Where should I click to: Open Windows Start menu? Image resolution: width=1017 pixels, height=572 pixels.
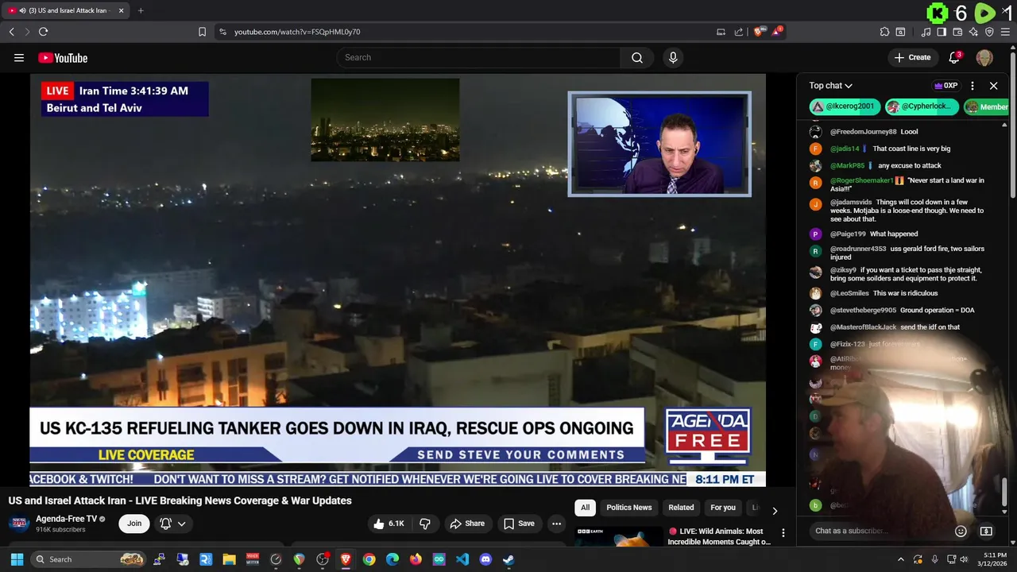pos(17,559)
